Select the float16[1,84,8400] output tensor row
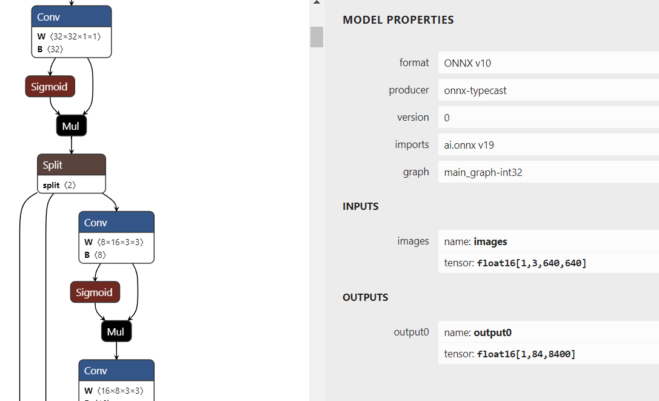This screenshot has height=401, width=659. [x=548, y=354]
